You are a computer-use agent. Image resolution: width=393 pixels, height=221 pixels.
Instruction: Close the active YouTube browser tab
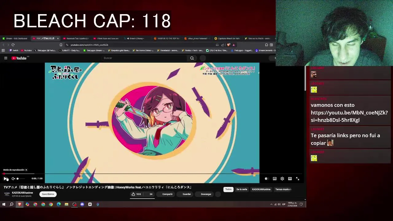click(x=57, y=38)
